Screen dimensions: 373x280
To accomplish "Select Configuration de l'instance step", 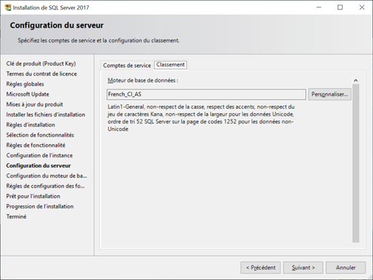I will 40,155.
